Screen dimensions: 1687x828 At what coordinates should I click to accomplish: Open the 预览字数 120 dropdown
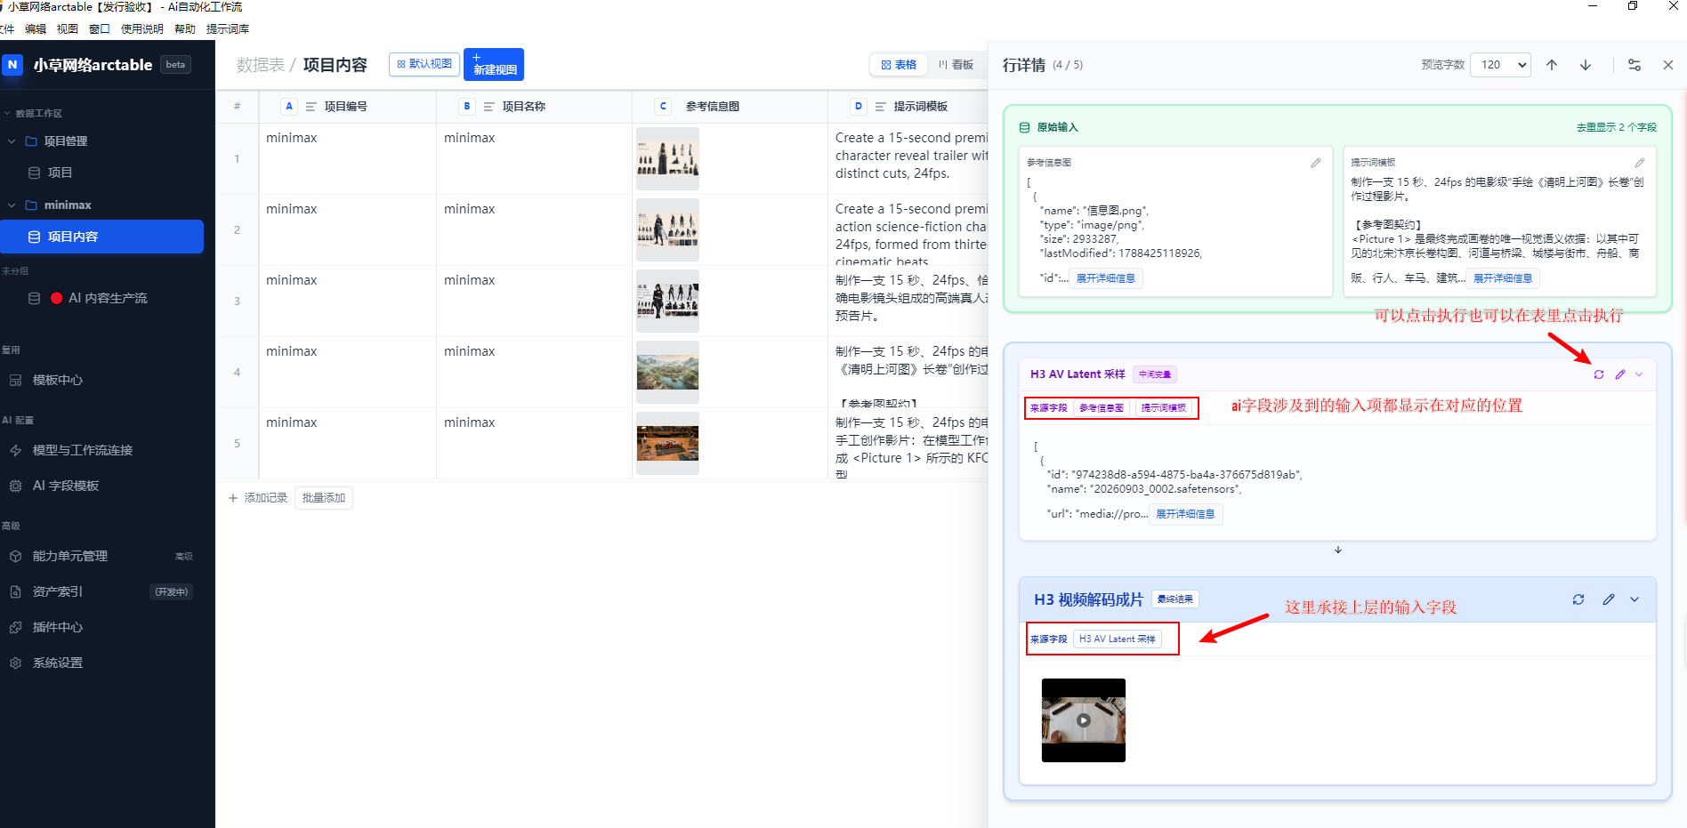click(x=1501, y=65)
